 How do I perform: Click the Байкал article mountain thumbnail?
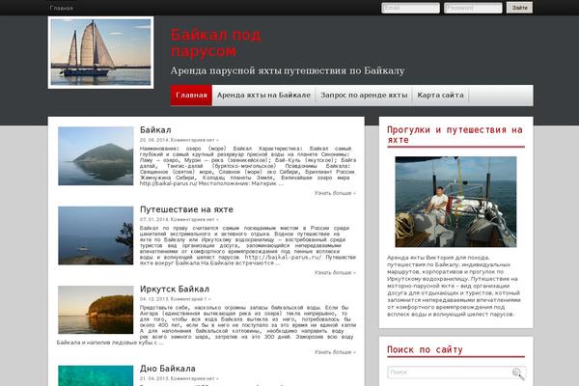tap(96, 156)
